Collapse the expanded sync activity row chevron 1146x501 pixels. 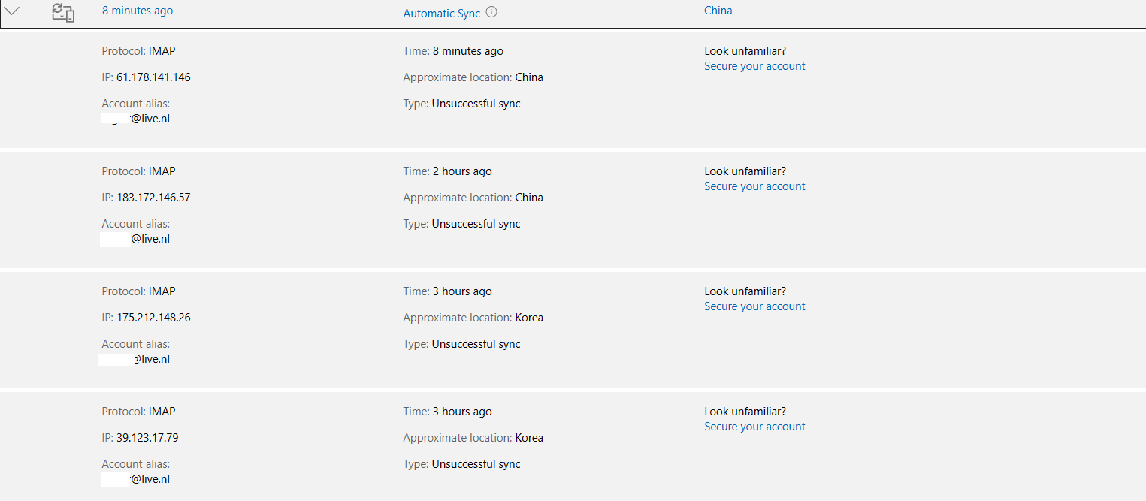[13, 11]
